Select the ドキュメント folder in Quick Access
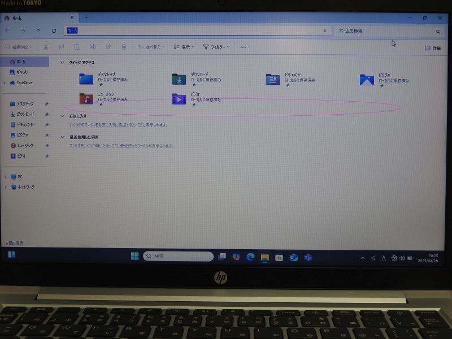Image resolution: width=452 pixels, height=339 pixels. click(x=290, y=79)
